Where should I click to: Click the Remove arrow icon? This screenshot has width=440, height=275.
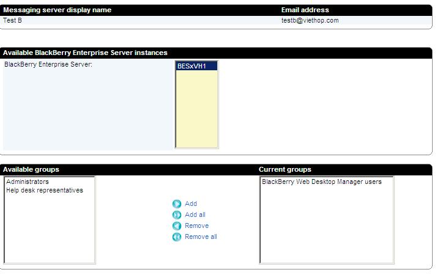177,226
